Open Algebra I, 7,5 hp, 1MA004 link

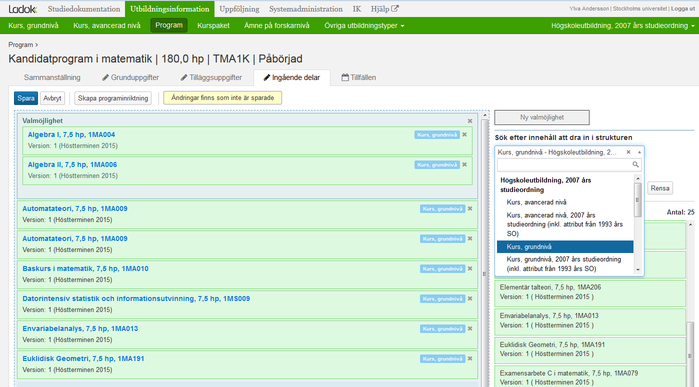click(71, 134)
